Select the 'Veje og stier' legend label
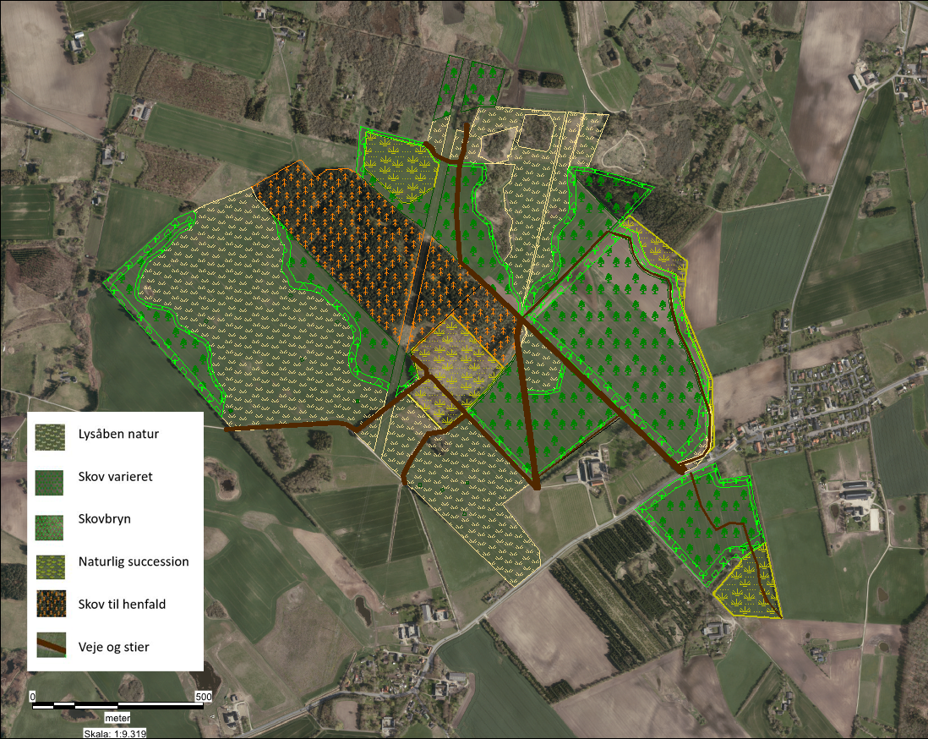This screenshot has height=739, width=928. tap(113, 647)
